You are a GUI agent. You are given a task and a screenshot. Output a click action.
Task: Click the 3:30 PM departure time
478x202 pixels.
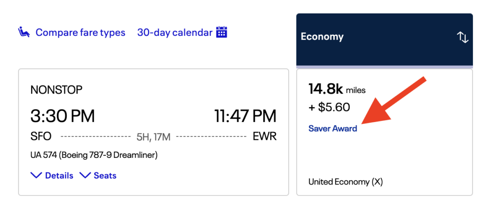(x=63, y=116)
